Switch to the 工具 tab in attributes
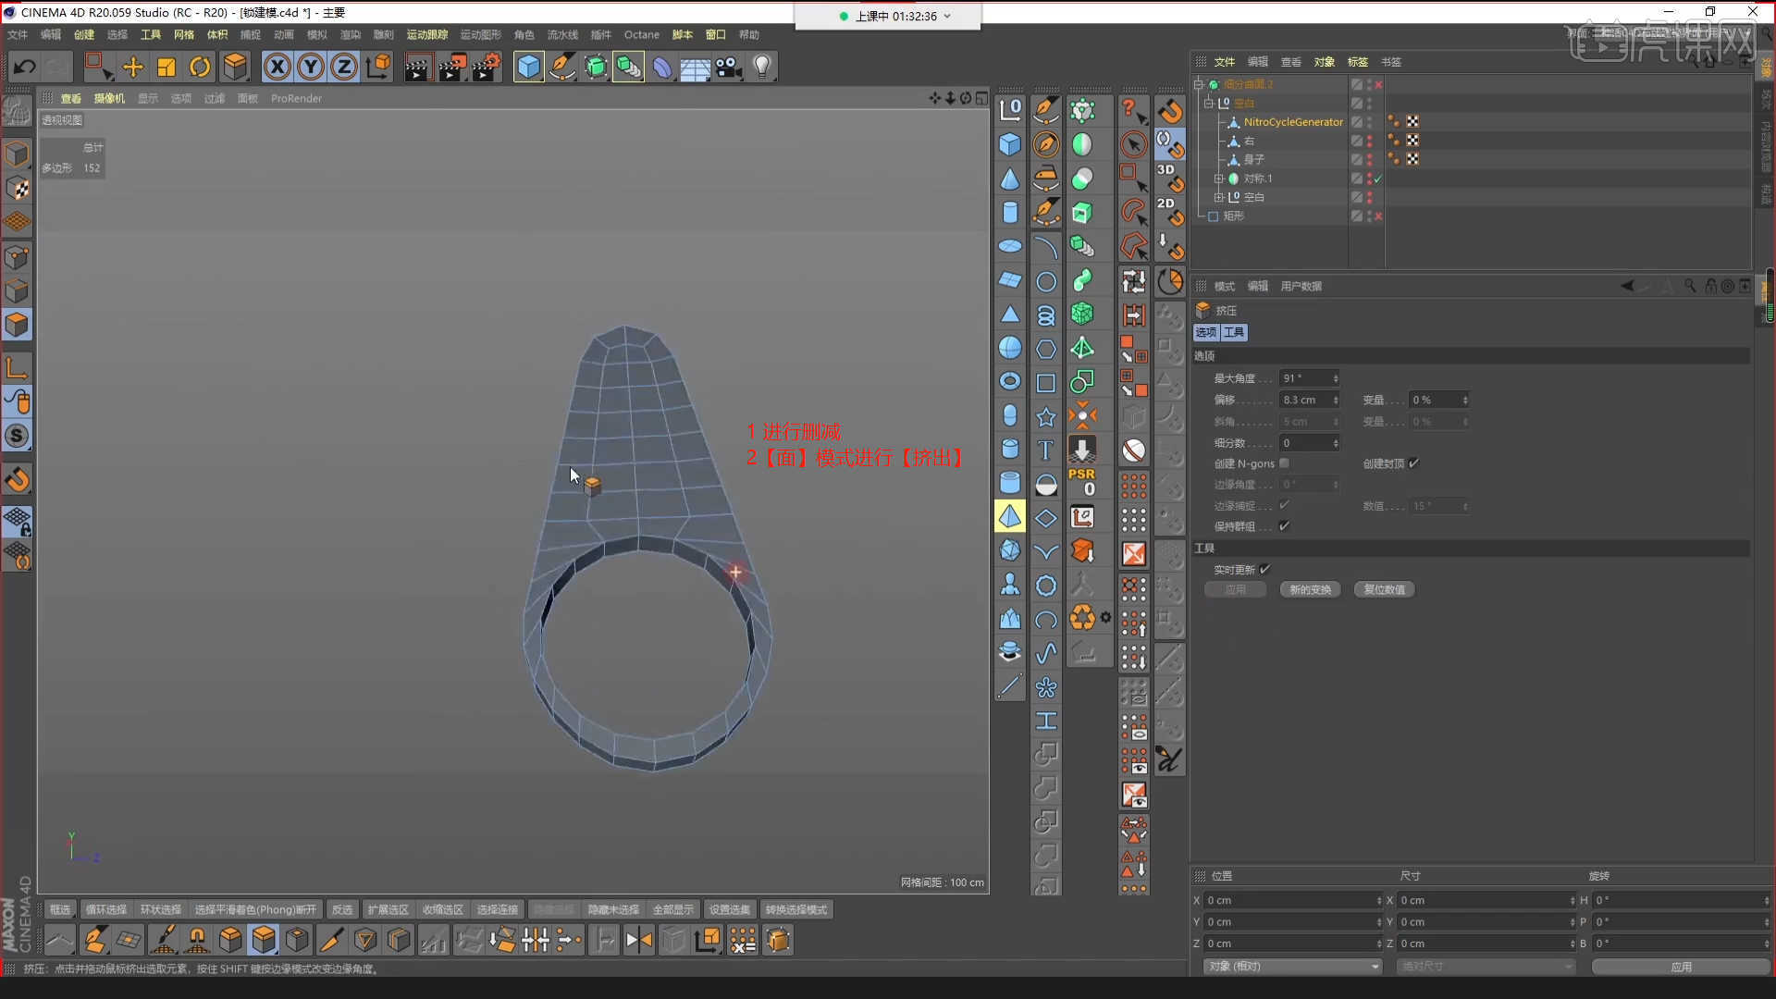This screenshot has height=999, width=1776. pyautogui.click(x=1234, y=332)
